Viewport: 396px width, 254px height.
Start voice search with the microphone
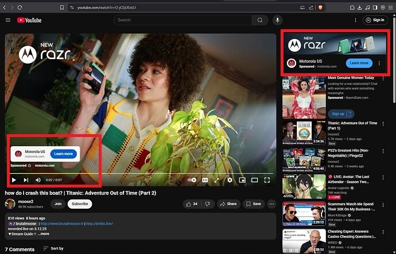pyautogui.click(x=277, y=20)
